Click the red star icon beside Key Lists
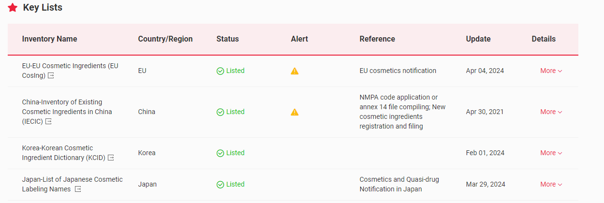Screen dimensions: 604x203 [13, 8]
